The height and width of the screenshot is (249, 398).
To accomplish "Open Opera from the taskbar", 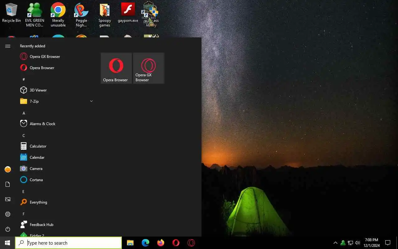I will [x=176, y=243].
